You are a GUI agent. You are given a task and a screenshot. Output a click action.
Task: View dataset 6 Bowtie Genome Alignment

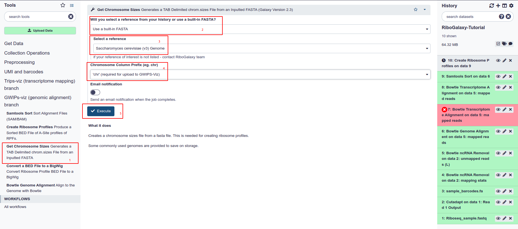pyautogui.click(x=498, y=131)
